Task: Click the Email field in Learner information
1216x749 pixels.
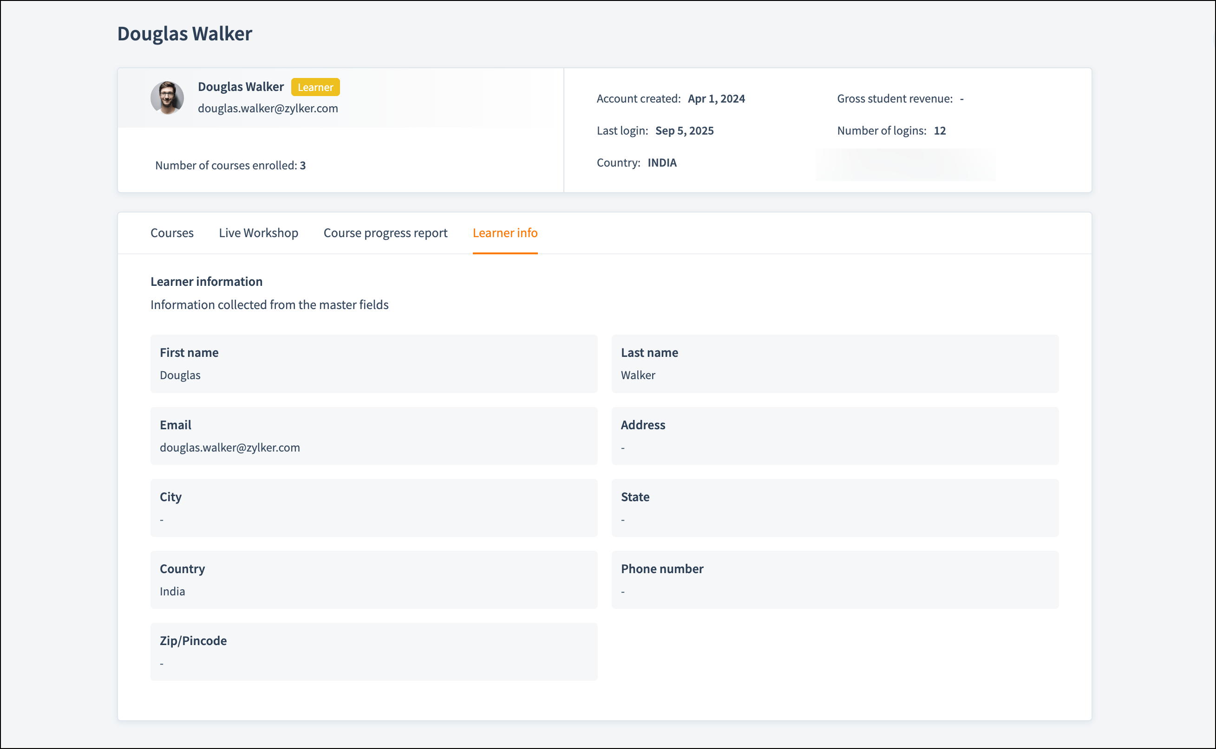Action: (373, 436)
